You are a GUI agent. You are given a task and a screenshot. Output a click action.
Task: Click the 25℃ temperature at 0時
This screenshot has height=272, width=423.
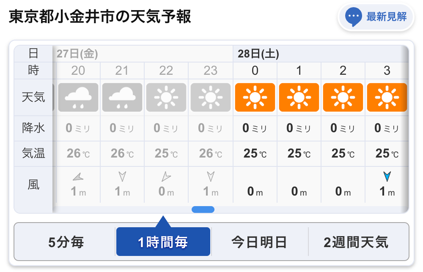255,153
